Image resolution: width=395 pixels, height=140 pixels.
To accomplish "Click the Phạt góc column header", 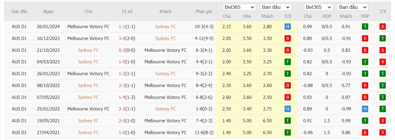I will tap(204, 12).
